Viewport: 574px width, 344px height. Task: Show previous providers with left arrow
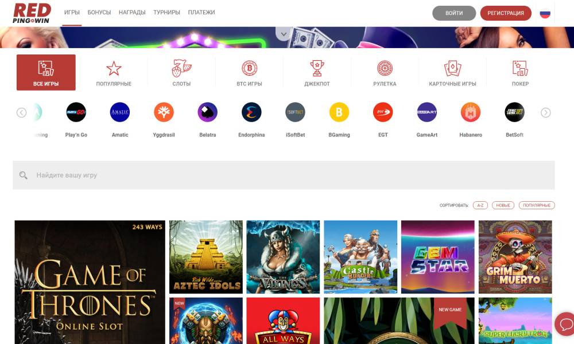click(22, 112)
